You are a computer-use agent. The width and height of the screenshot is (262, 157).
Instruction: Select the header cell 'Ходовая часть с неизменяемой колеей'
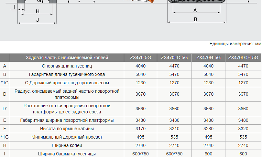[67, 58]
